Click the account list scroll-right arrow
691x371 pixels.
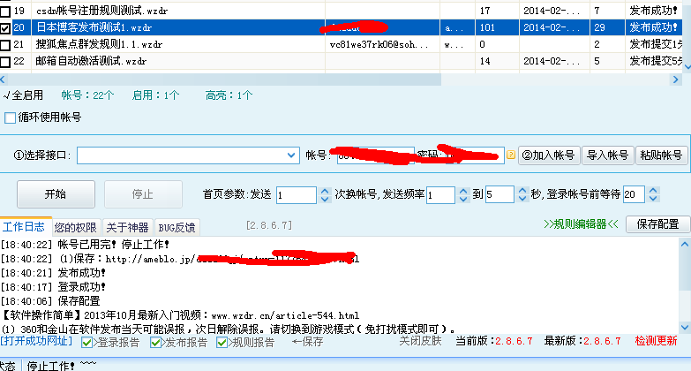point(676,79)
